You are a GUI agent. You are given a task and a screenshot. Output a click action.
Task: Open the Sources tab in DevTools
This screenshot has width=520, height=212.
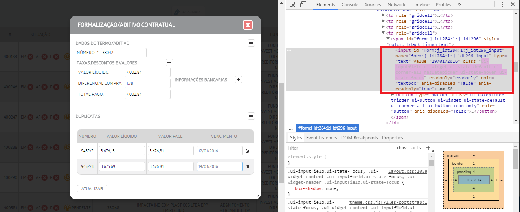click(373, 5)
